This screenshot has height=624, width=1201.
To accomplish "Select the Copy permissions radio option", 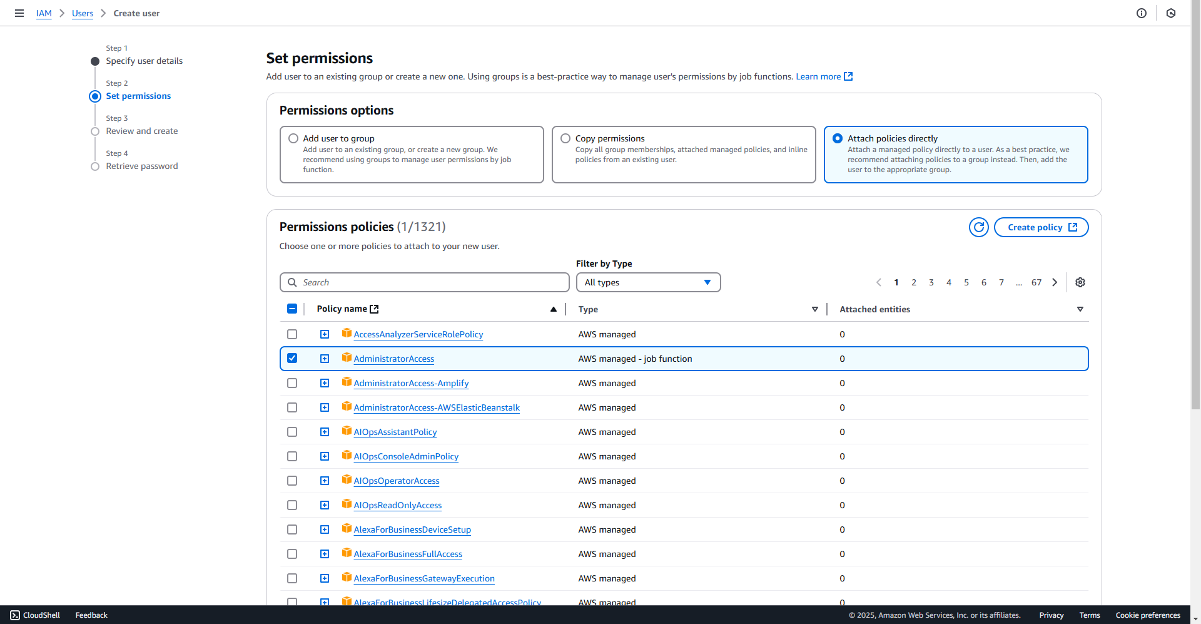I will [x=565, y=138].
